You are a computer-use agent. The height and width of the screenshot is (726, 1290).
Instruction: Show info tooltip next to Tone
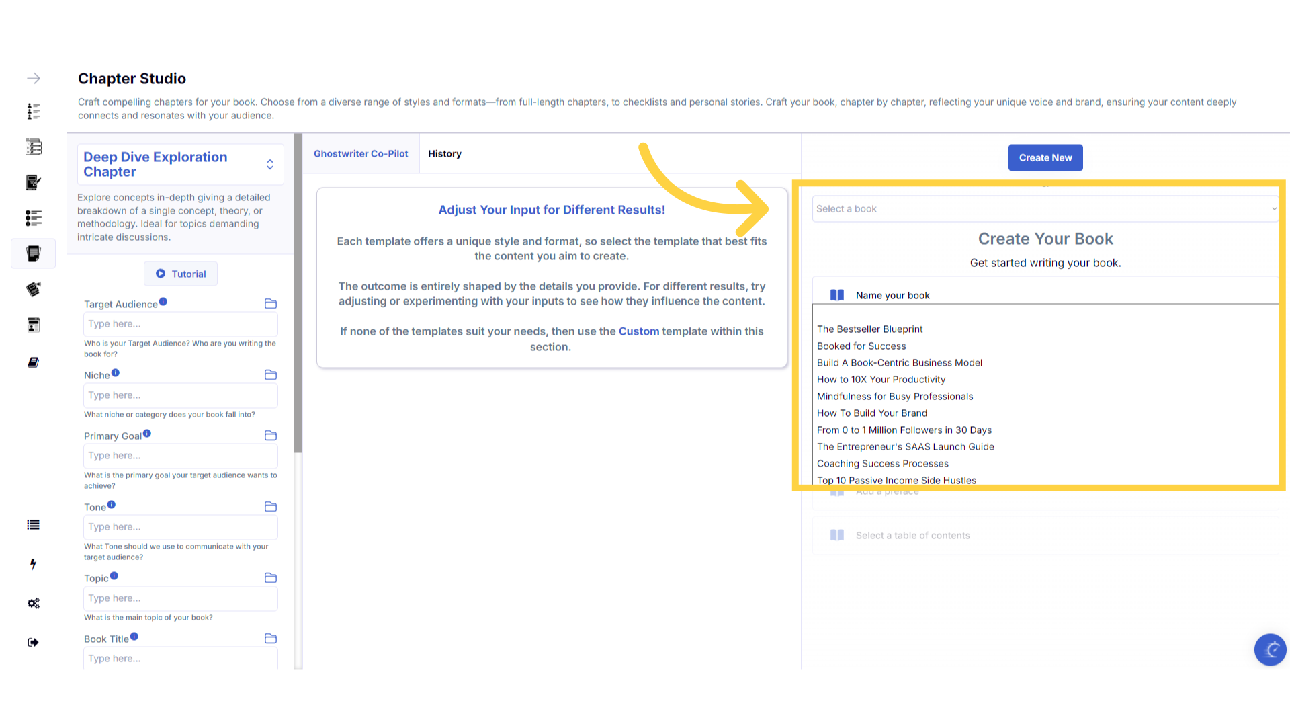tap(112, 505)
